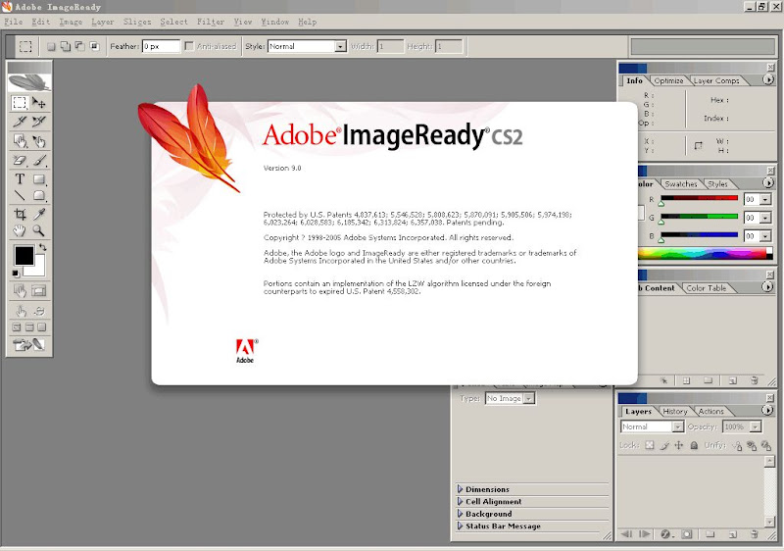Click the Preview Document tool
Screen dimensions: 784x551
pos(20,311)
